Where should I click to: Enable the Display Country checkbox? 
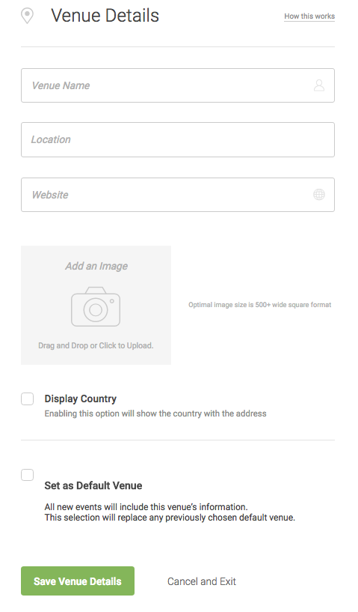(x=27, y=399)
